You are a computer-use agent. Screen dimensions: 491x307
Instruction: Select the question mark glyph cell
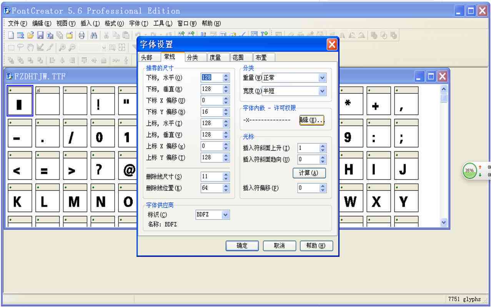[x=103, y=166]
